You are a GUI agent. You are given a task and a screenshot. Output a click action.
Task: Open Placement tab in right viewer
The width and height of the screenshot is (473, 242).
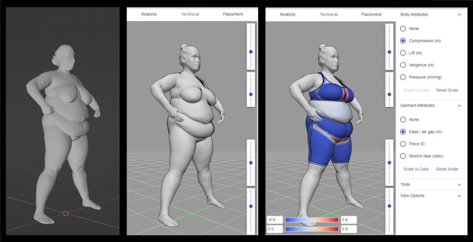tap(371, 14)
